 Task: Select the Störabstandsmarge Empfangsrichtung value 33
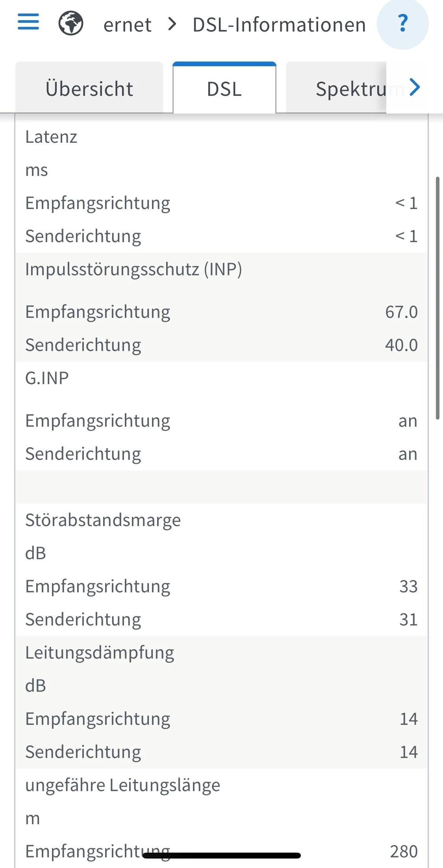pyautogui.click(x=408, y=586)
